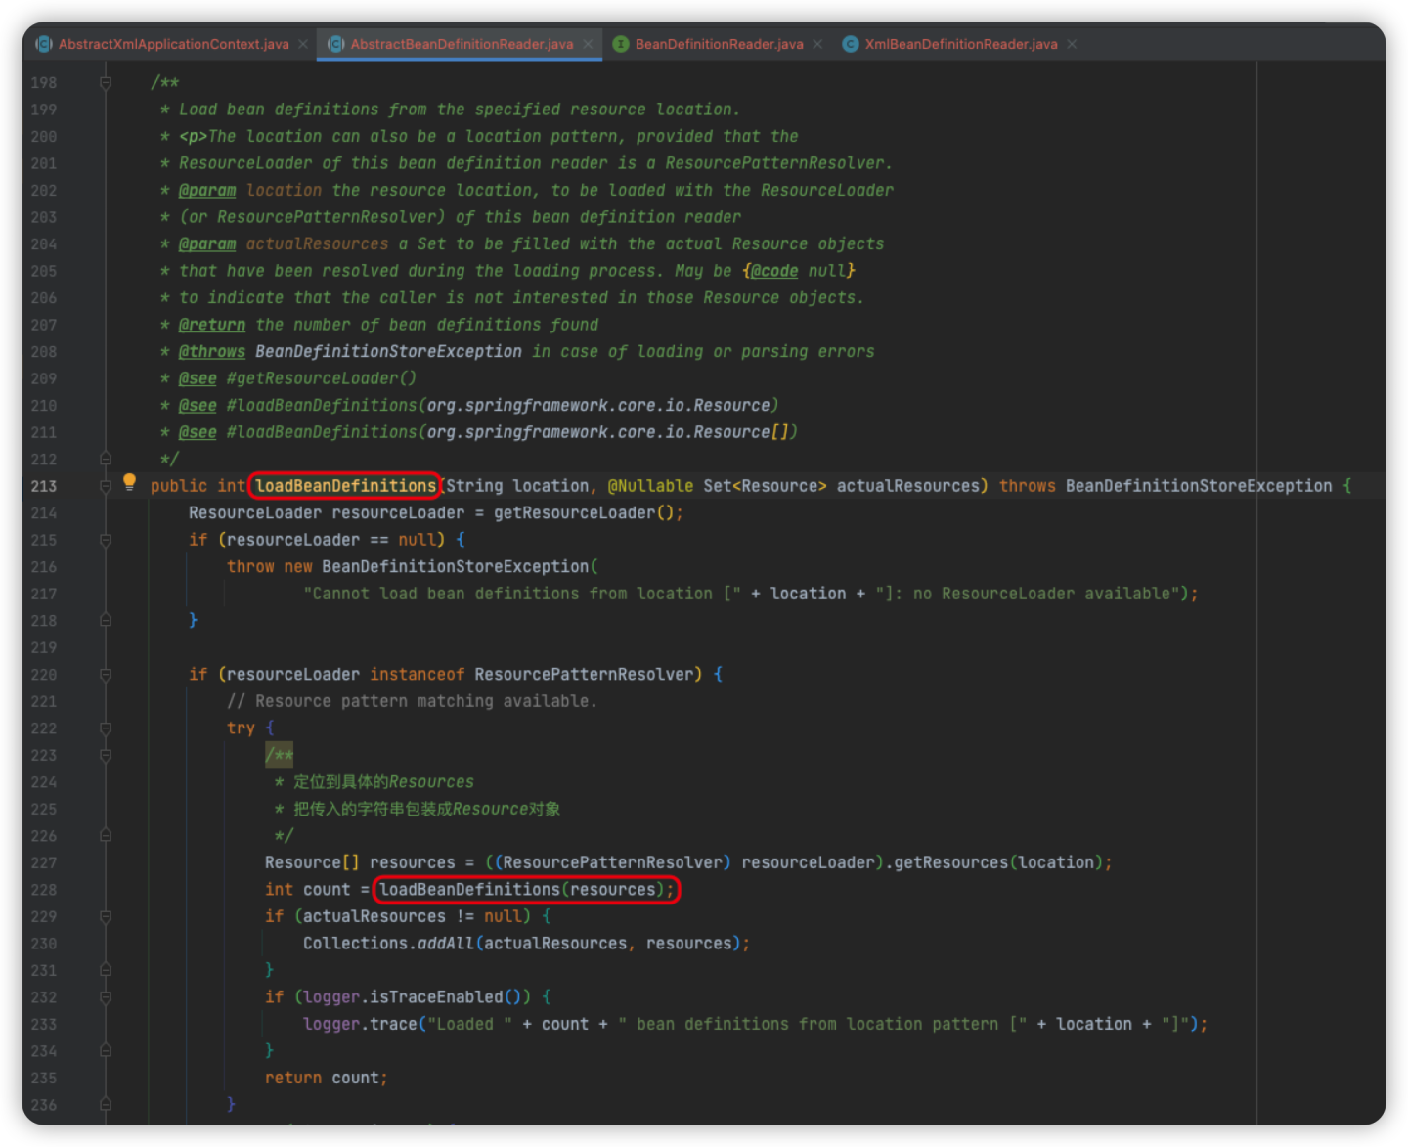Collapse Javadoc comment fold at line 198

[x=106, y=83]
